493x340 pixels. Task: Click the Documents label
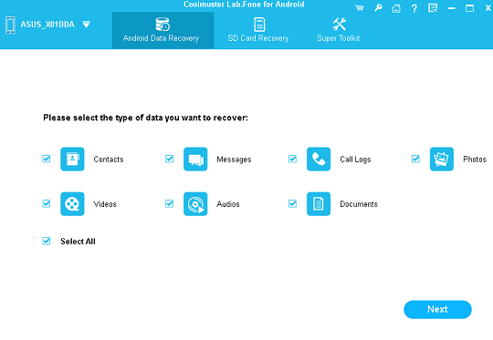(359, 204)
